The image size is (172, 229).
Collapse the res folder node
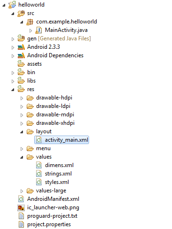click(13, 90)
